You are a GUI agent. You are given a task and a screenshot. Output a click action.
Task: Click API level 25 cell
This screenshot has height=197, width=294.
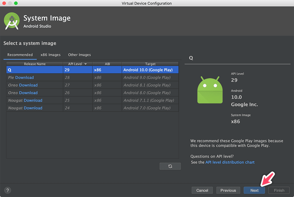pyautogui.click(x=78, y=100)
